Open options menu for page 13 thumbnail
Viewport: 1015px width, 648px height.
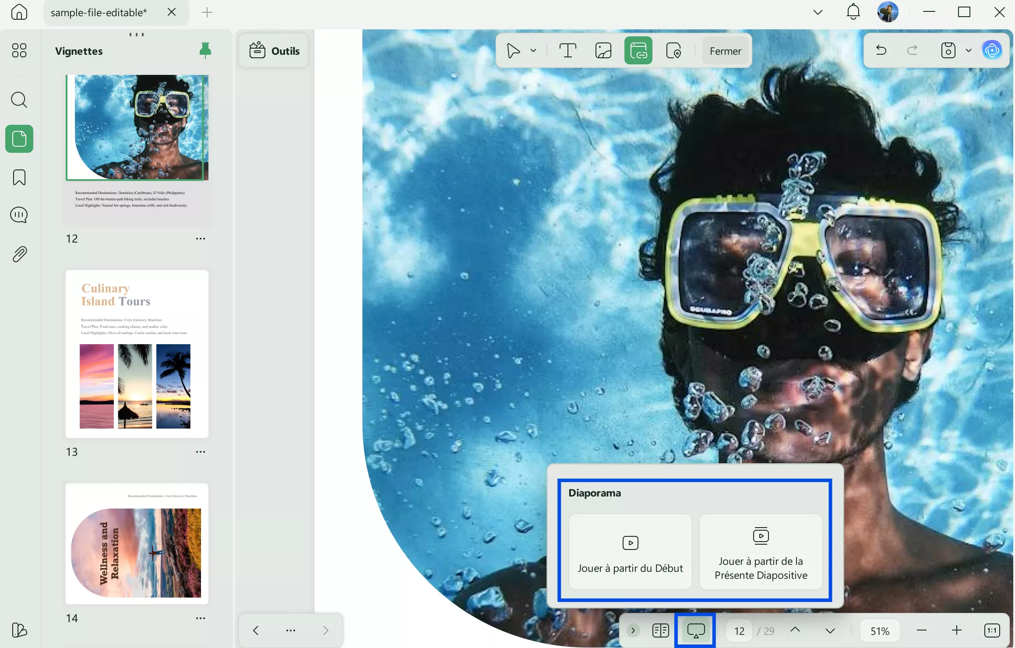click(x=201, y=451)
